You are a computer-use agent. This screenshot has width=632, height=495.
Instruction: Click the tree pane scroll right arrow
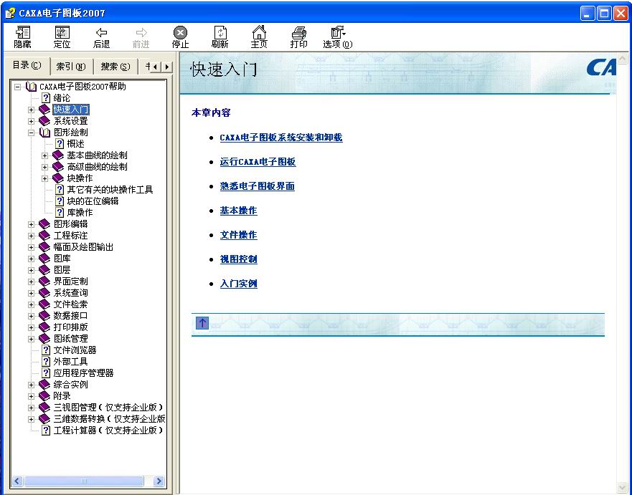tap(159, 481)
